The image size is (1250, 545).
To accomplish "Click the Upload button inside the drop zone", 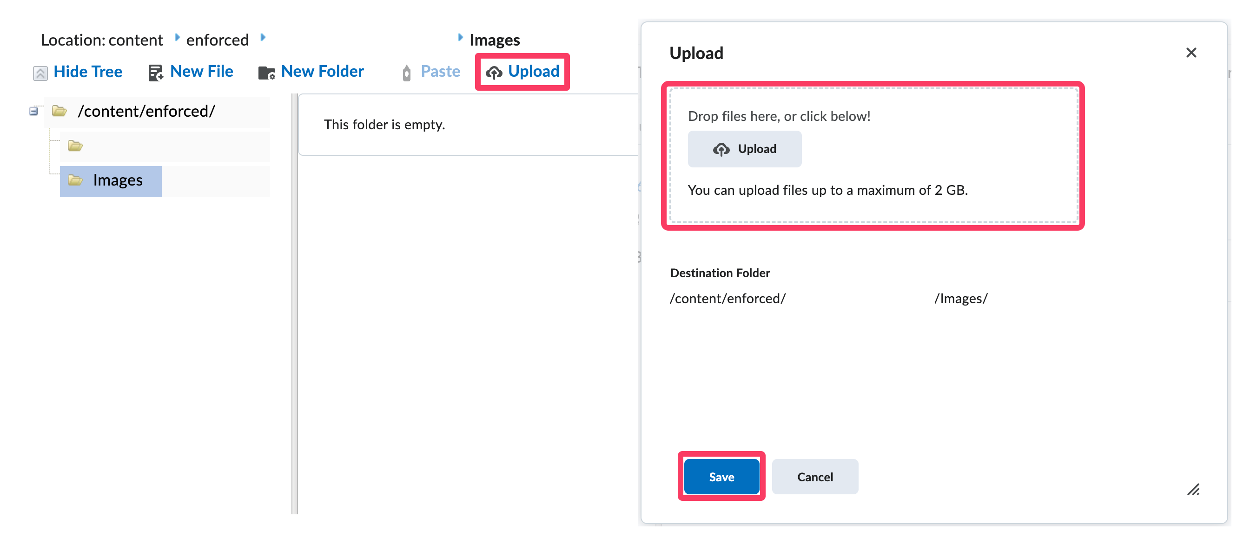I will click(744, 149).
